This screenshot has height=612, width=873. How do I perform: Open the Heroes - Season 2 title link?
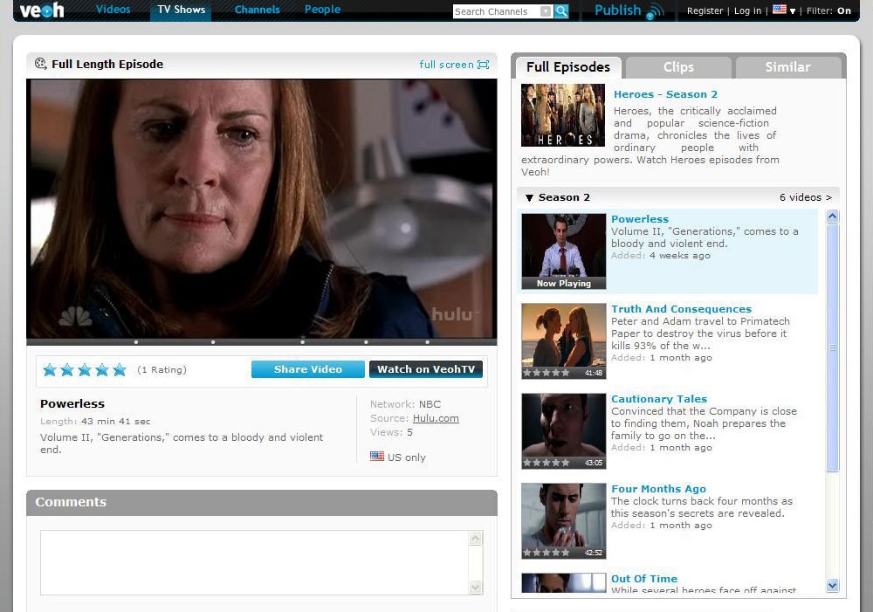pyautogui.click(x=665, y=94)
